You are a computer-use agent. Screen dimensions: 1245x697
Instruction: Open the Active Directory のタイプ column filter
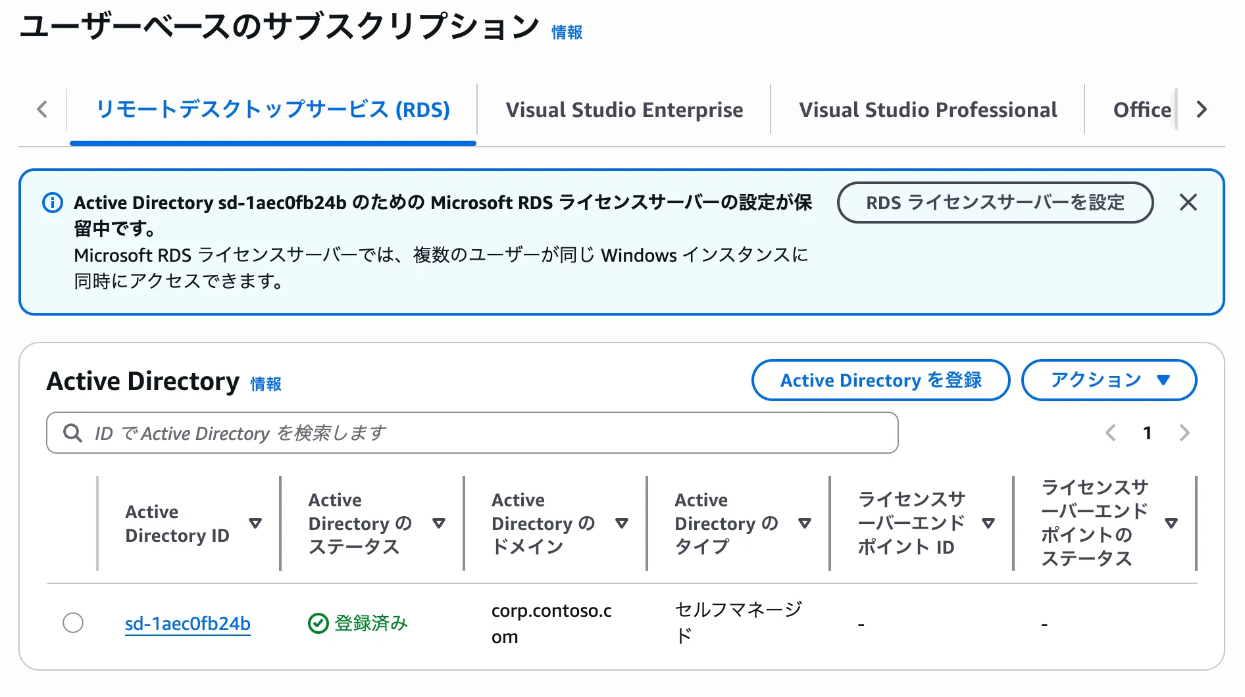(x=804, y=523)
